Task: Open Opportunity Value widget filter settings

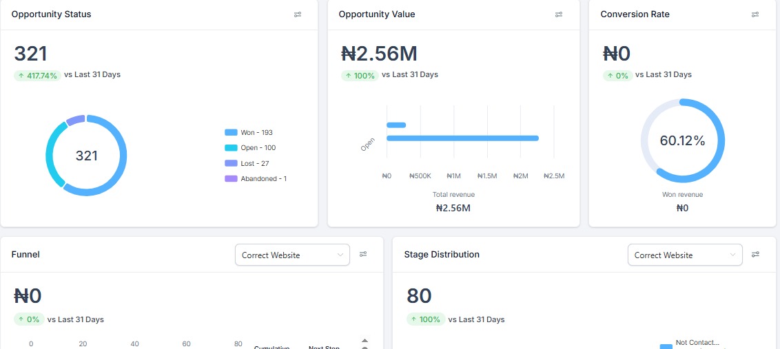Action: 559,14
